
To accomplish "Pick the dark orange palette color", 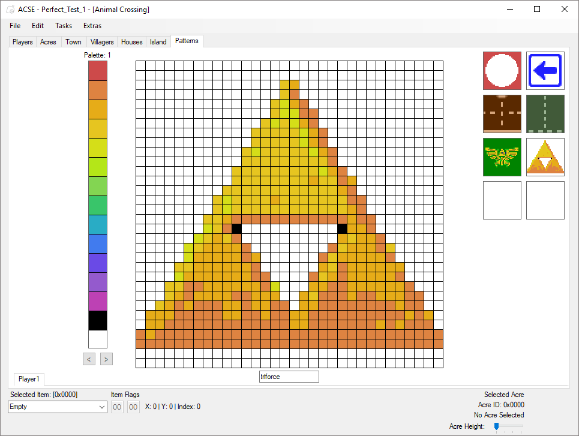I will [x=97, y=90].
